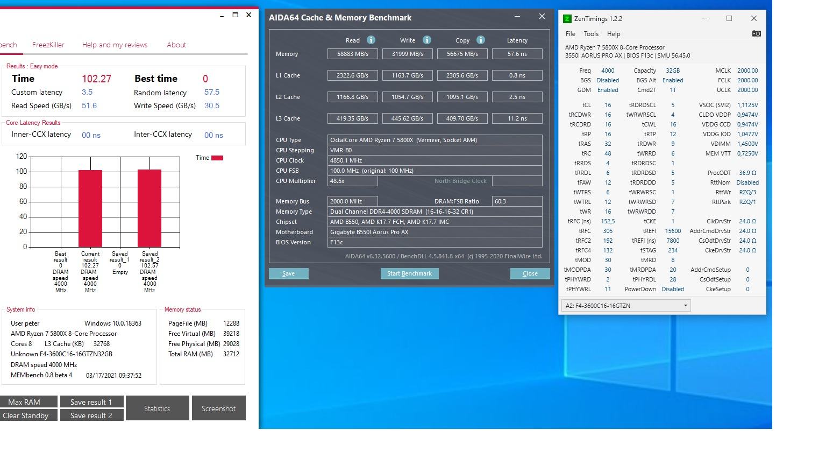The height and width of the screenshot is (465, 826).
Task: Minimize the MEMbench window
Action: tap(222, 16)
